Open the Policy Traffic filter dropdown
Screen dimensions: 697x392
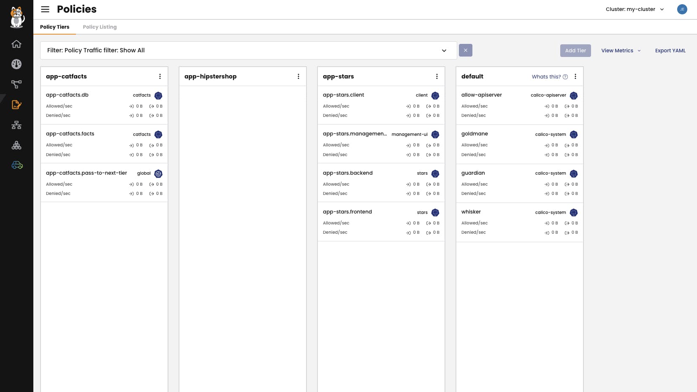(444, 50)
